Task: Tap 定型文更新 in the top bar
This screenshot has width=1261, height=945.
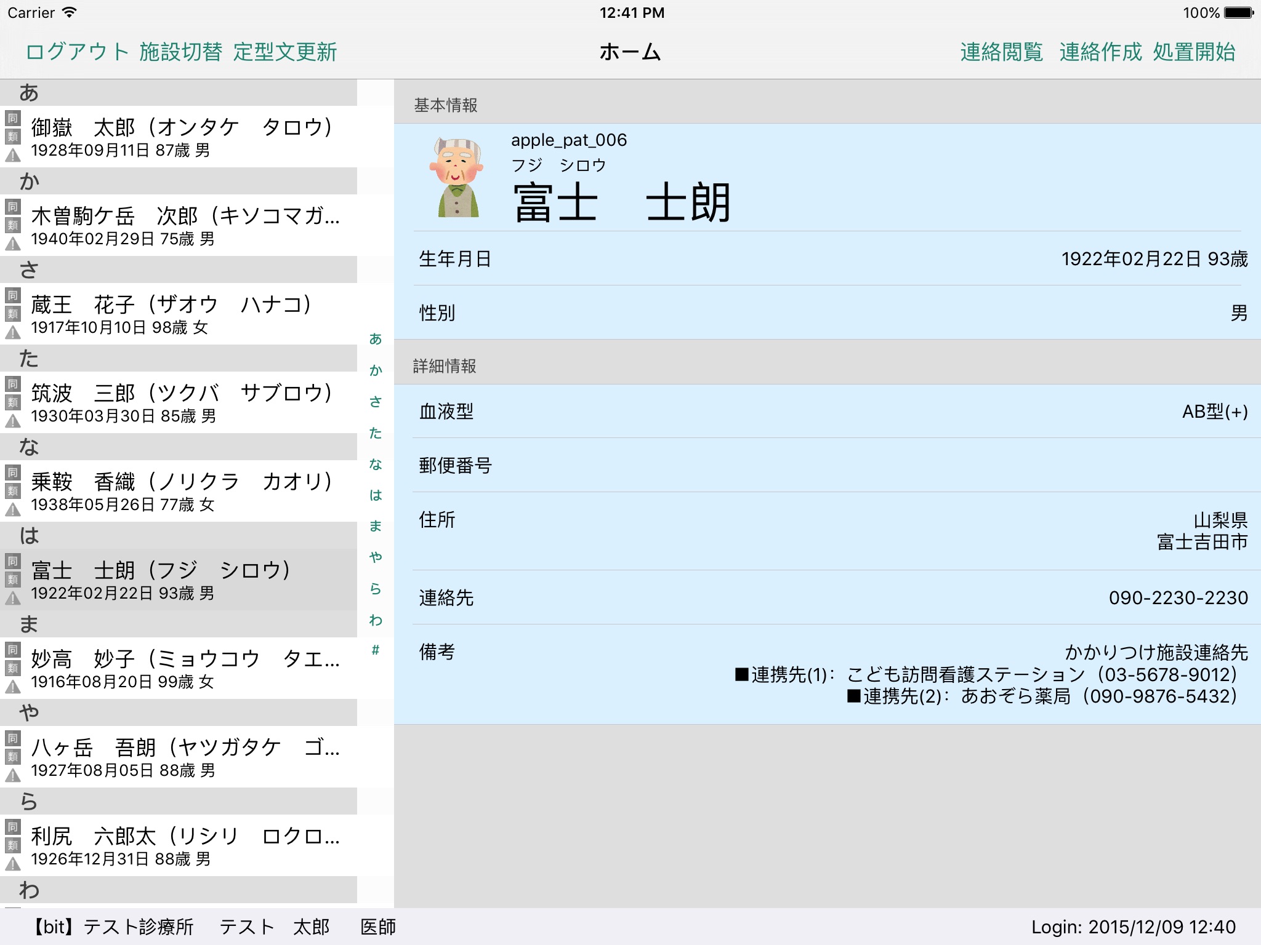Action: 285,52
